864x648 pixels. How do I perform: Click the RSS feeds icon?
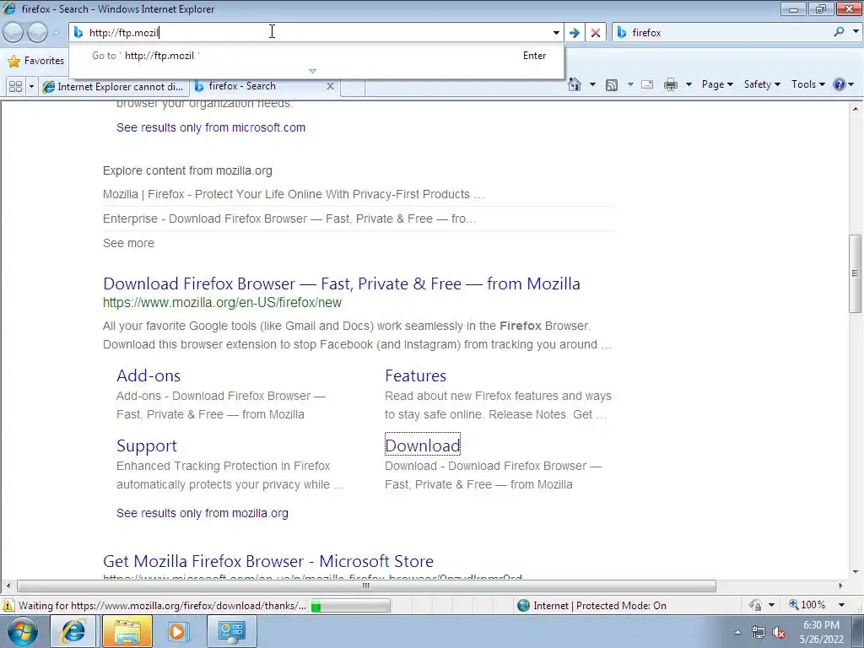pyautogui.click(x=611, y=85)
